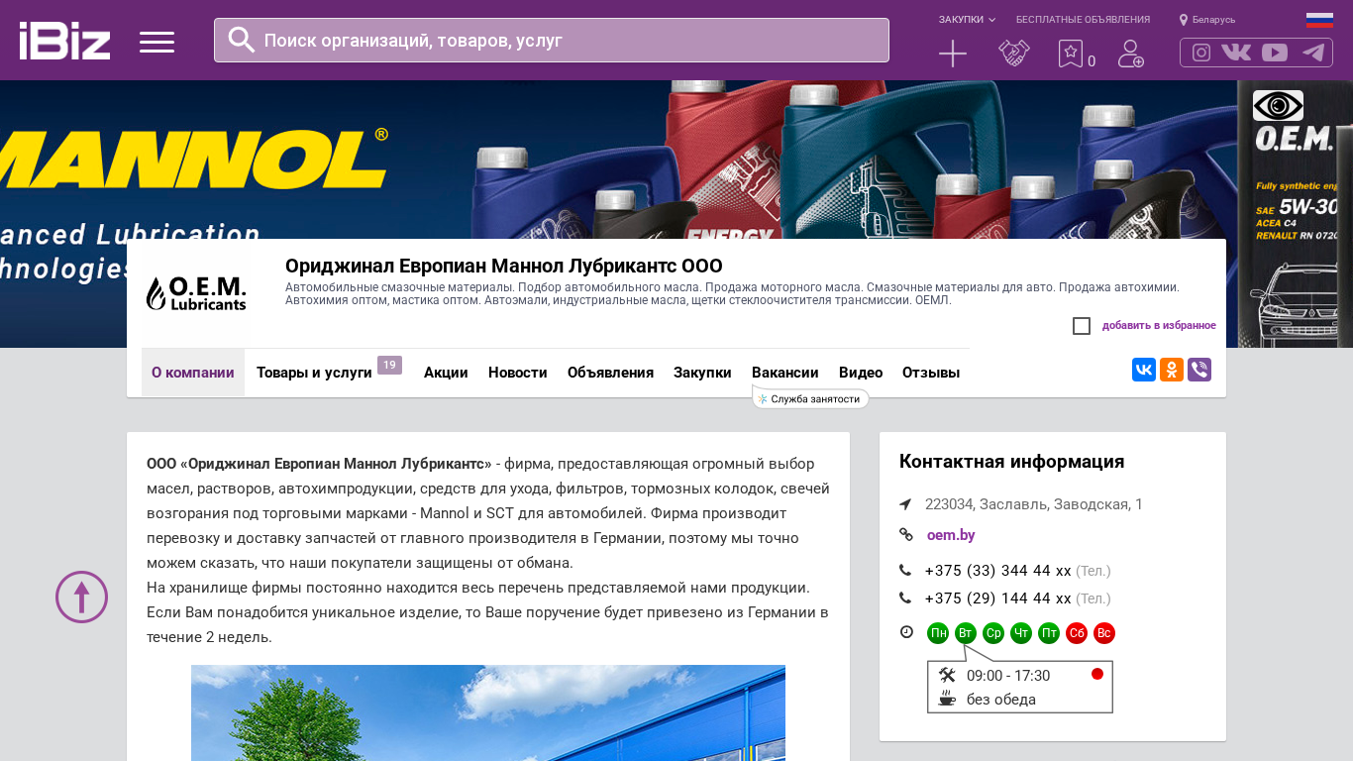The height and width of the screenshot is (761, 1353).
Task: Open the Instagram icon in the header
Action: pyautogui.click(x=1201, y=53)
